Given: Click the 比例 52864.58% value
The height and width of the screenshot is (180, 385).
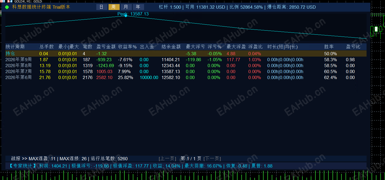Looking at the screenshot, I should (x=246, y=7).
